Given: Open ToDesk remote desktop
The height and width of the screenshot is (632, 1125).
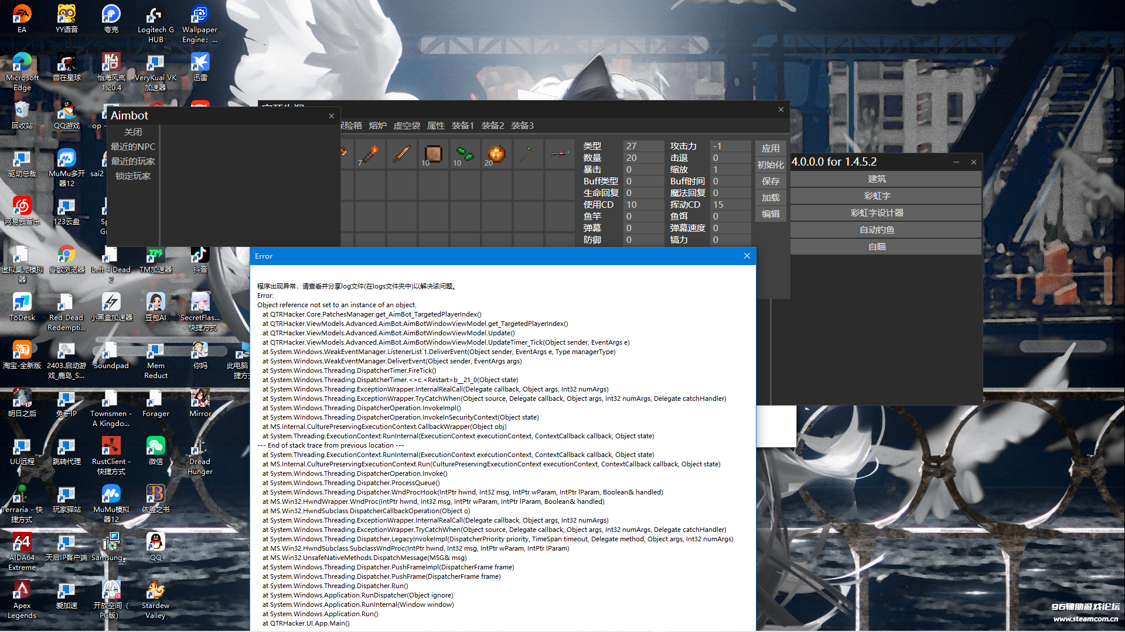Looking at the screenshot, I should pyautogui.click(x=22, y=302).
